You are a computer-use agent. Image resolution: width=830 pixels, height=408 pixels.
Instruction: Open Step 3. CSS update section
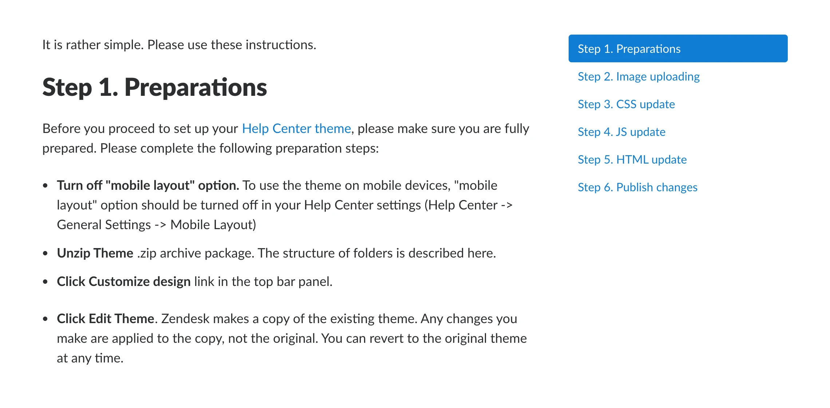(x=626, y=104)
